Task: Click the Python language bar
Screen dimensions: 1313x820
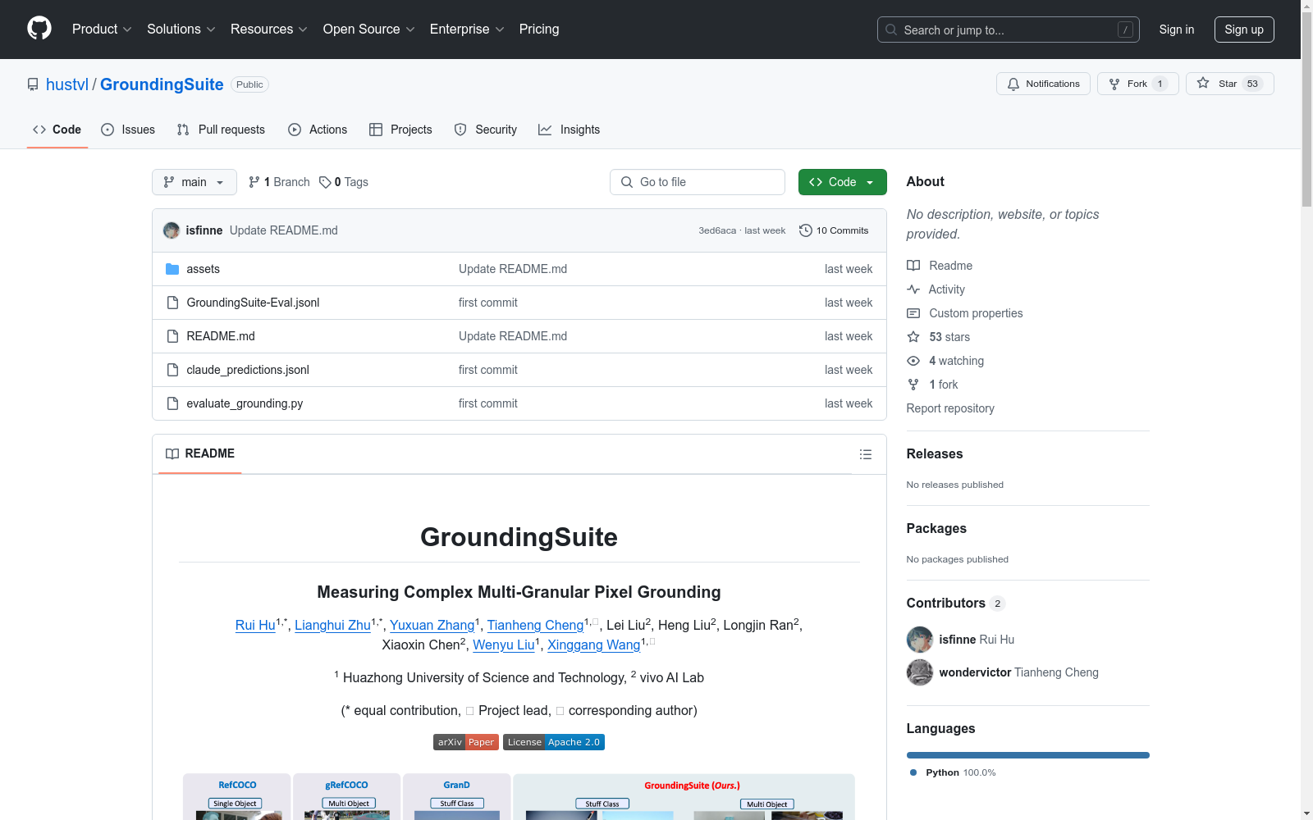Action: click(x=1027, y=755)
